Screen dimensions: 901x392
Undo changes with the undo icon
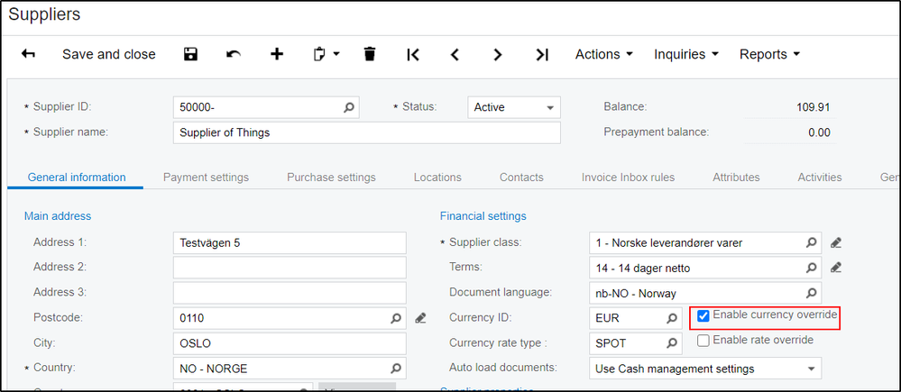[234, 54]
